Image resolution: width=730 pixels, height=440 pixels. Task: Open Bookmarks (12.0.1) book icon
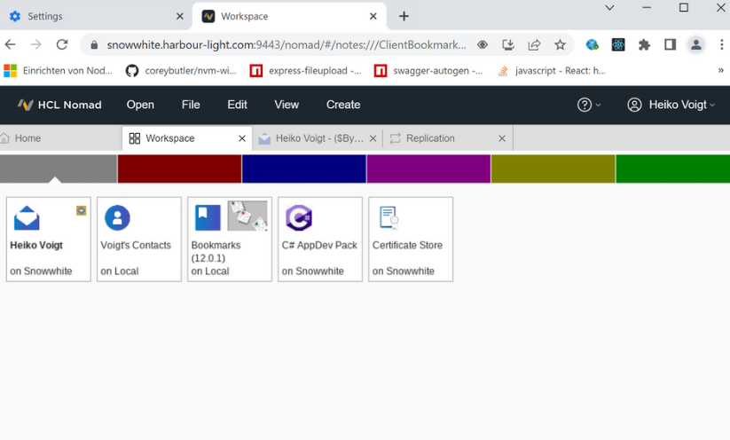[x=208, y=218]
